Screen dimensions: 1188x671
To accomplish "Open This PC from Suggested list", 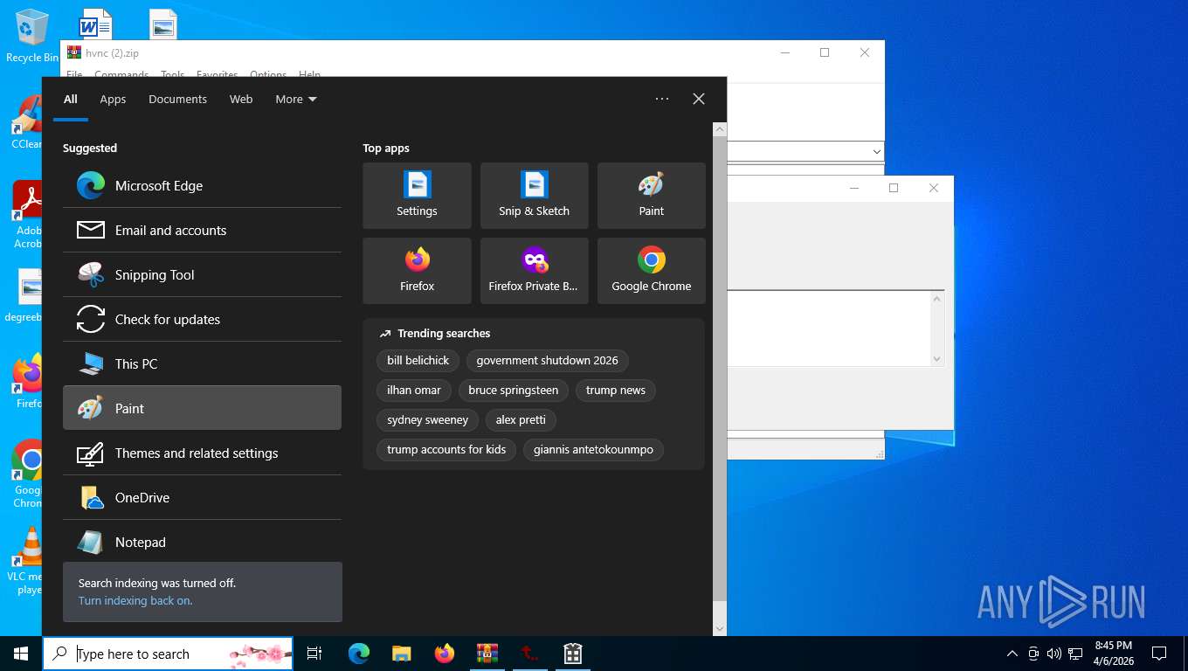I will click(202, 363).
